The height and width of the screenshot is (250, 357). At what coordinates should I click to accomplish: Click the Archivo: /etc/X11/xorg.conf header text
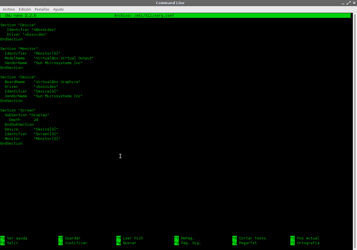144,16
